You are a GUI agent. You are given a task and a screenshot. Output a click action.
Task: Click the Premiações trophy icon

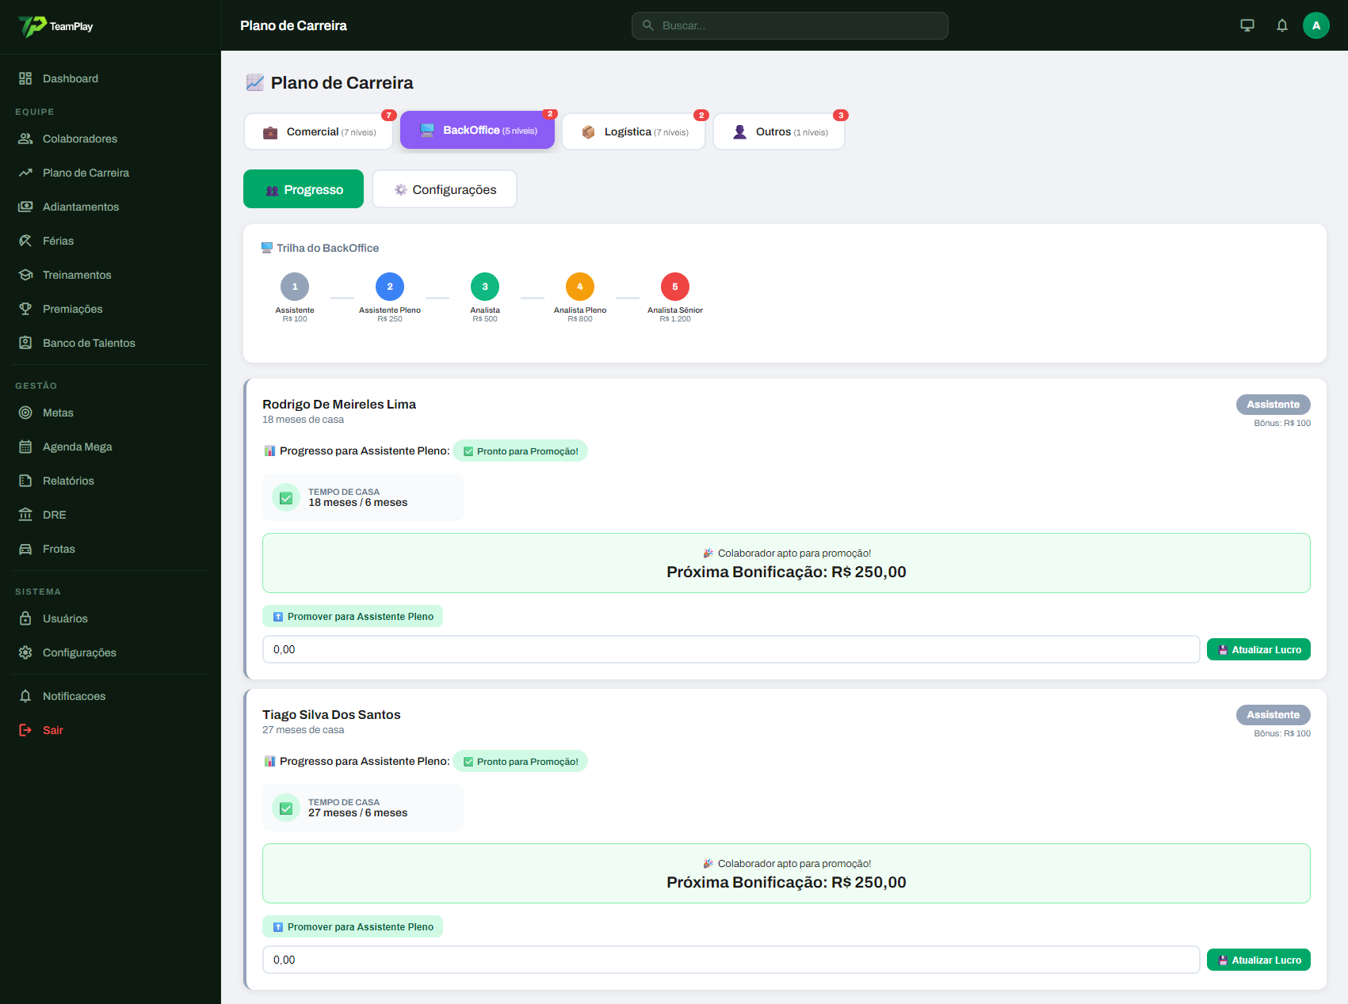click(25, 309)
